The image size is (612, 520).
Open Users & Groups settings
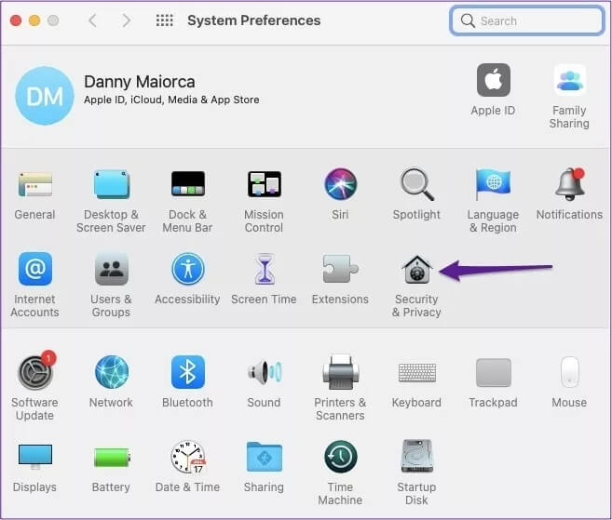click(111, 269)
